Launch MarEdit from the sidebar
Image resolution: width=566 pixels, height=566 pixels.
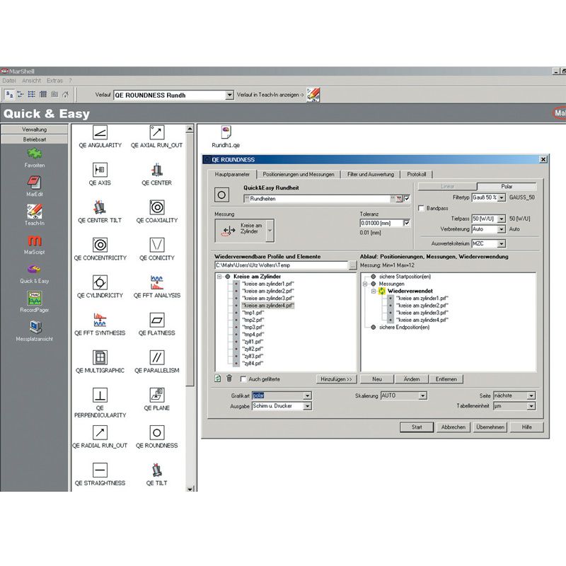click(x=35, y=183)
